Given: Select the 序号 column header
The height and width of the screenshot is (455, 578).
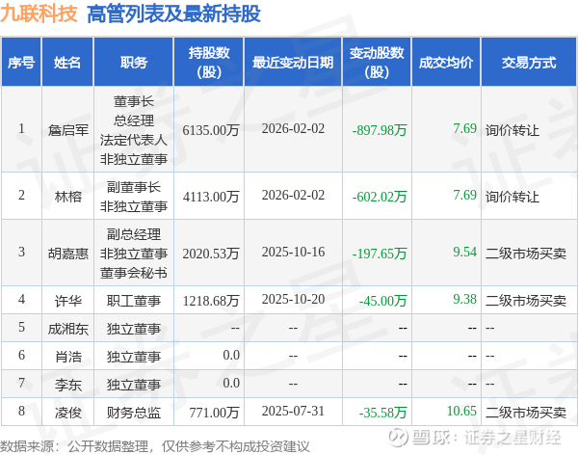Looking at the screenshot, I should click(21, 62).
